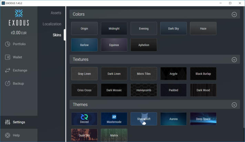Click the Exodus logo icon
245x142 pixels.
(19, 13)
